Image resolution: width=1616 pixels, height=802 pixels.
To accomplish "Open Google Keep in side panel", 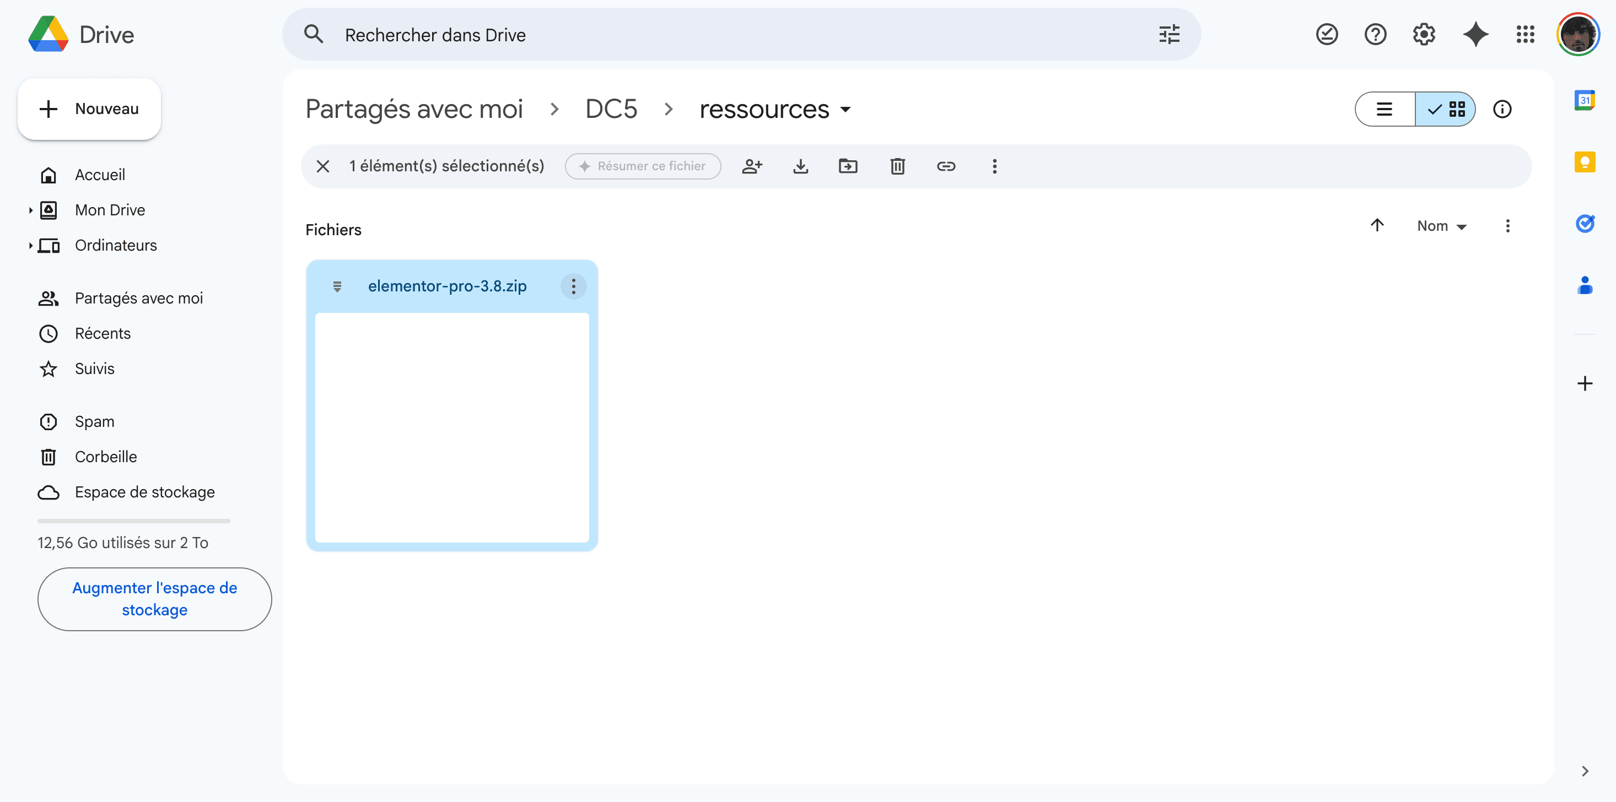I will pyautogui.click(x=1585, y=162).
